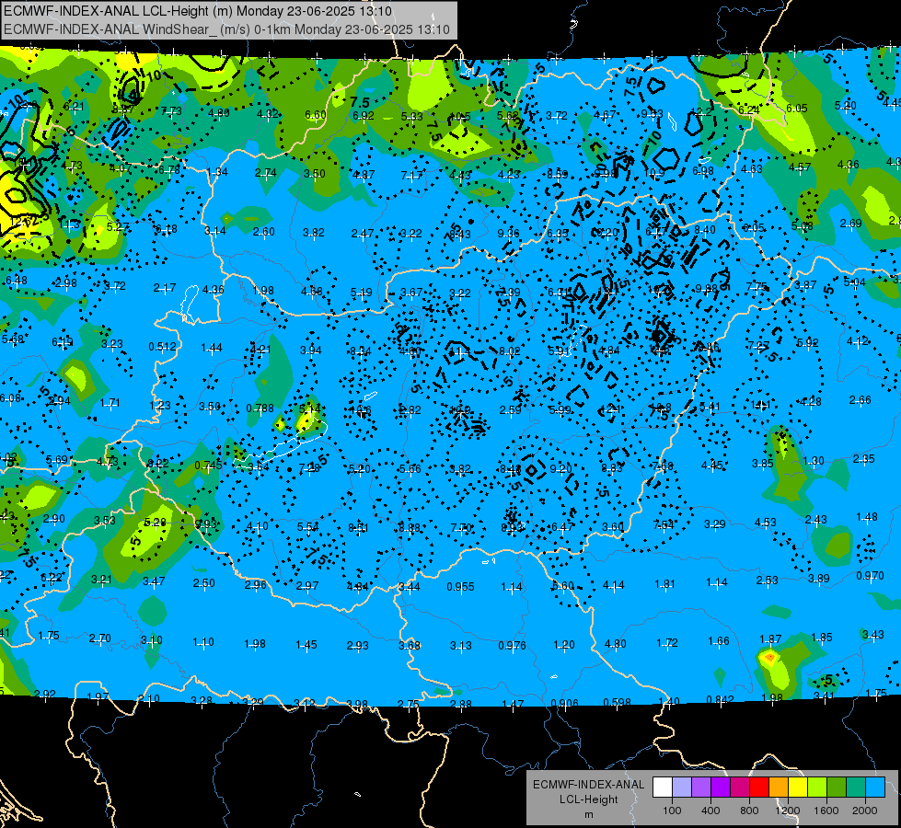Image resolution: width=901 pixels, height=828 pixels.
Task: Click the grid value 2.69
Action: point(850,223)
